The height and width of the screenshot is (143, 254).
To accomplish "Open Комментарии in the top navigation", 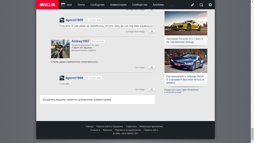I will click(118, 5).
